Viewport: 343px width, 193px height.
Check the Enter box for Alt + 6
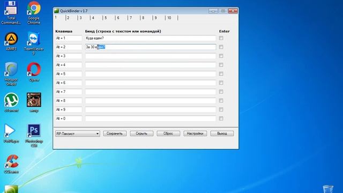coord(221,83)
